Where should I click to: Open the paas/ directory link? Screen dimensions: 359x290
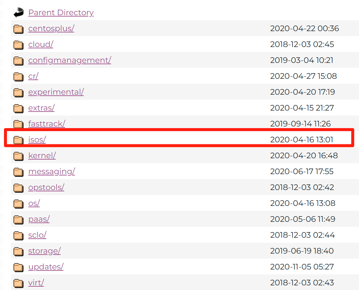point(39,219)
